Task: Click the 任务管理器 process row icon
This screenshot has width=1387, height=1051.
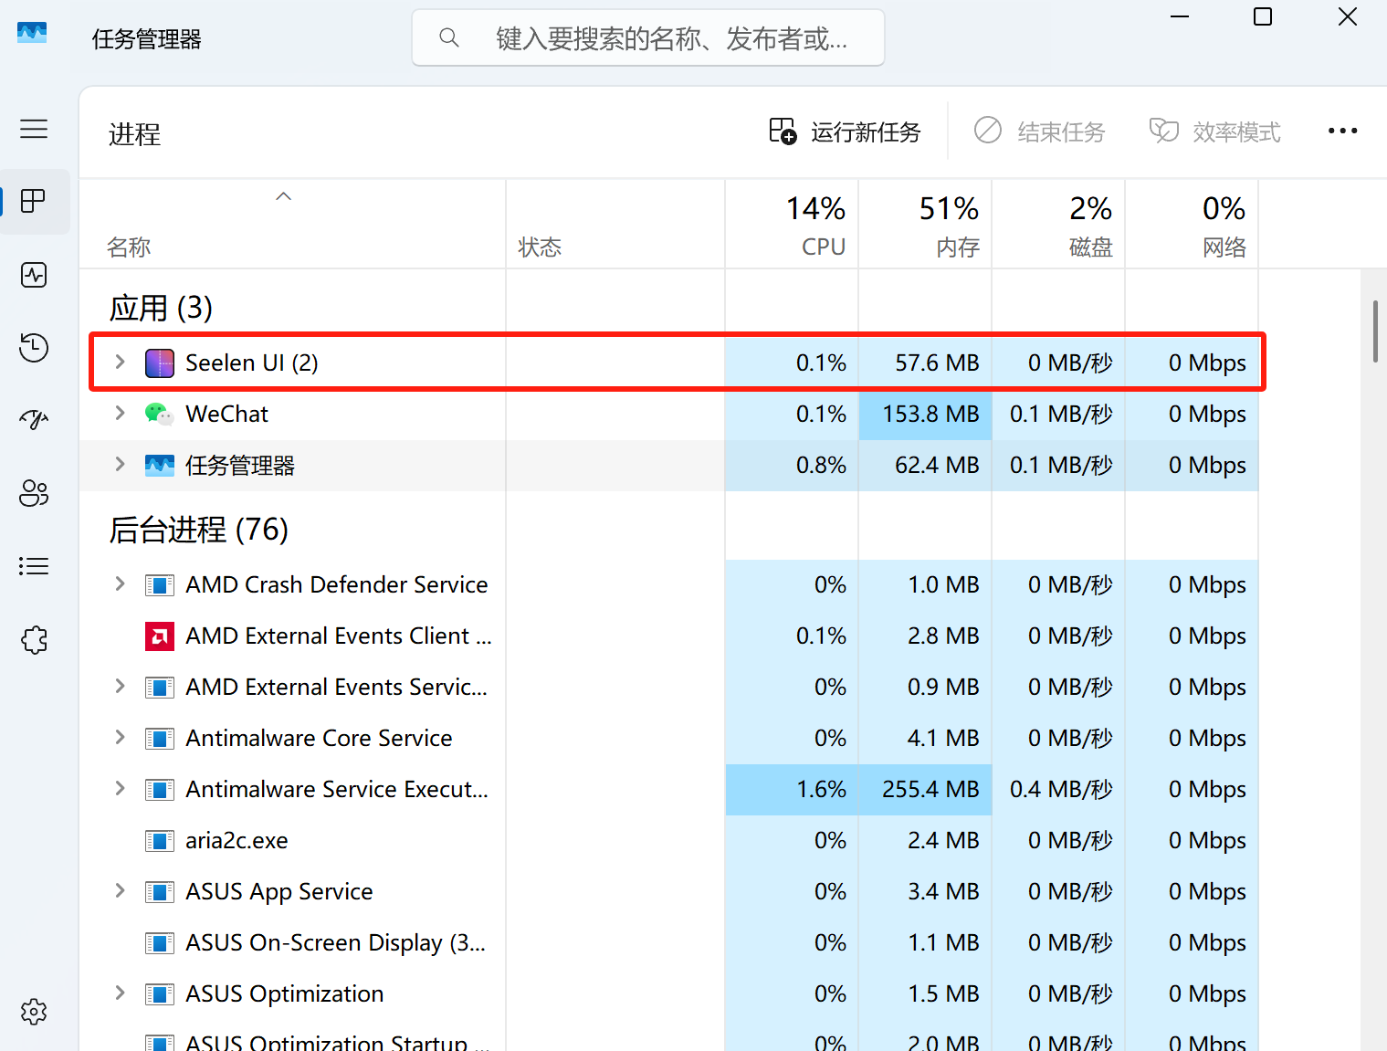Action: 160,466
